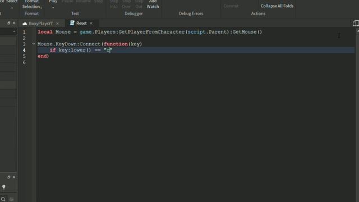Screen dimensions: 359x202
Task: Open the Format Selection dropdown
Action: coord(32,4)
